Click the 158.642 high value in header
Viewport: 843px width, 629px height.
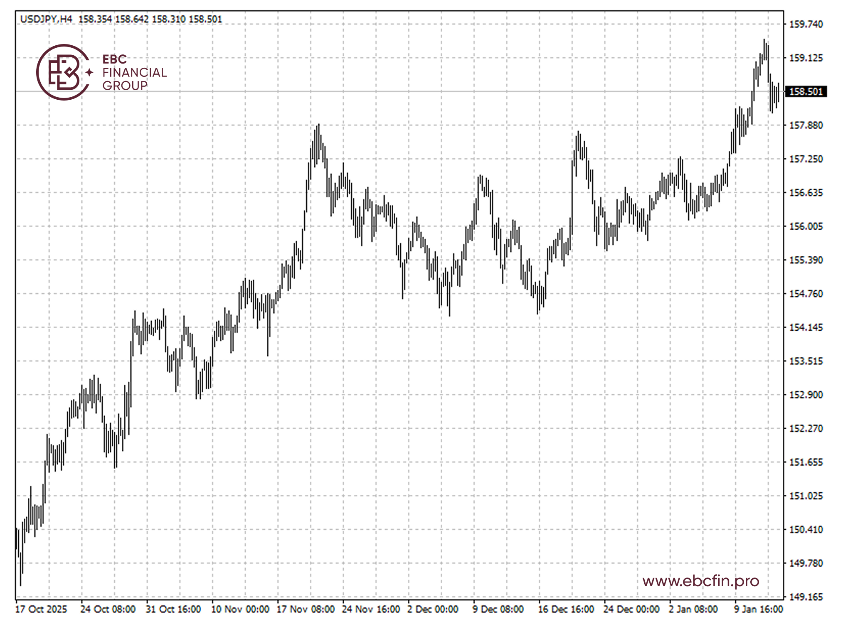(132, 19)
